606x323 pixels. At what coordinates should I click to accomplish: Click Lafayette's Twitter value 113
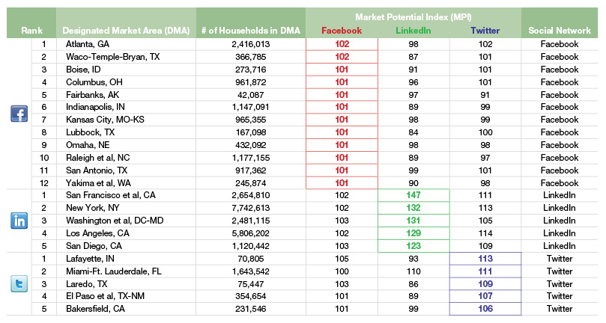pos(485,258)
